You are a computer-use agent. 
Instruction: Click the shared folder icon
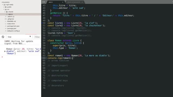pos(7,12)
